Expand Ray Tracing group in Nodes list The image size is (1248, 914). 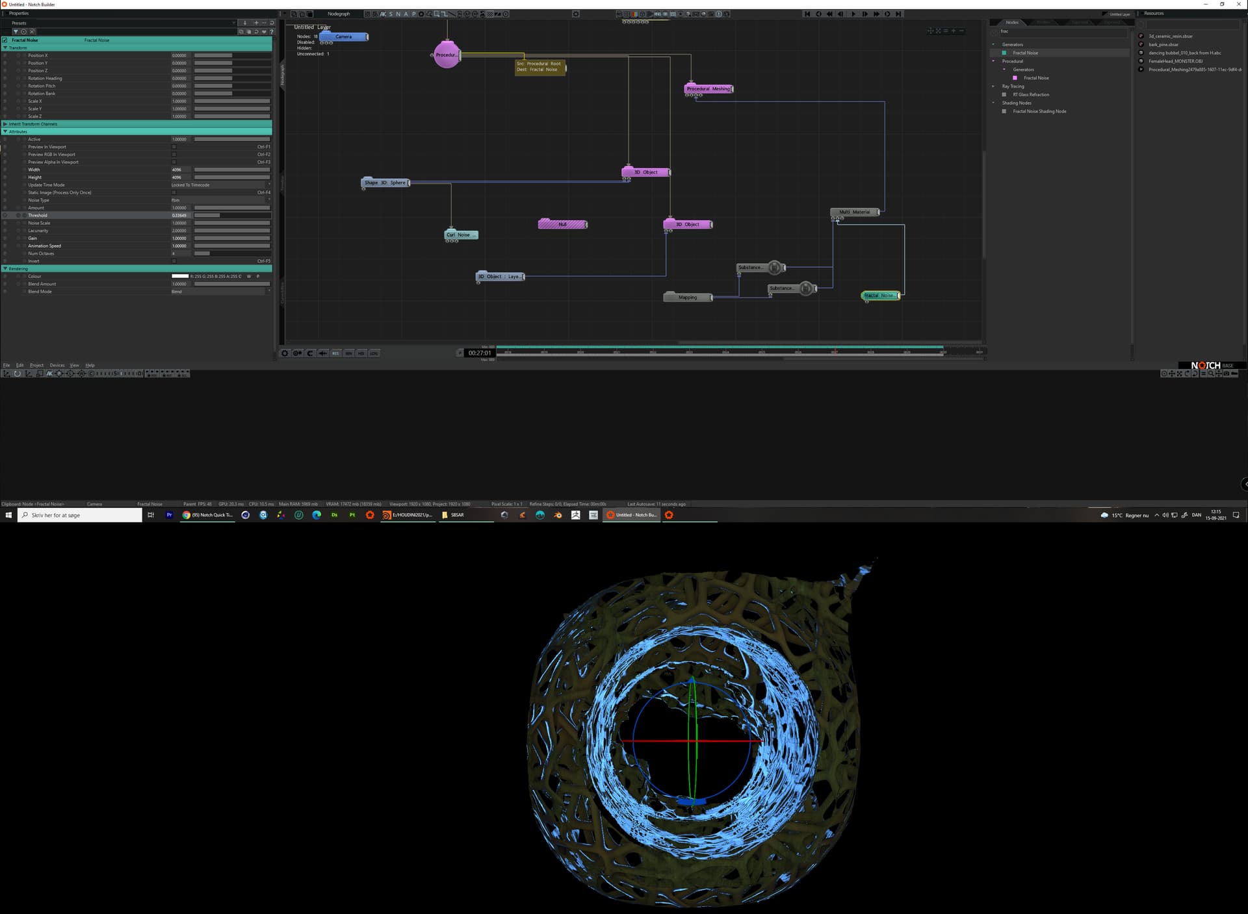[x=993, y=86]
